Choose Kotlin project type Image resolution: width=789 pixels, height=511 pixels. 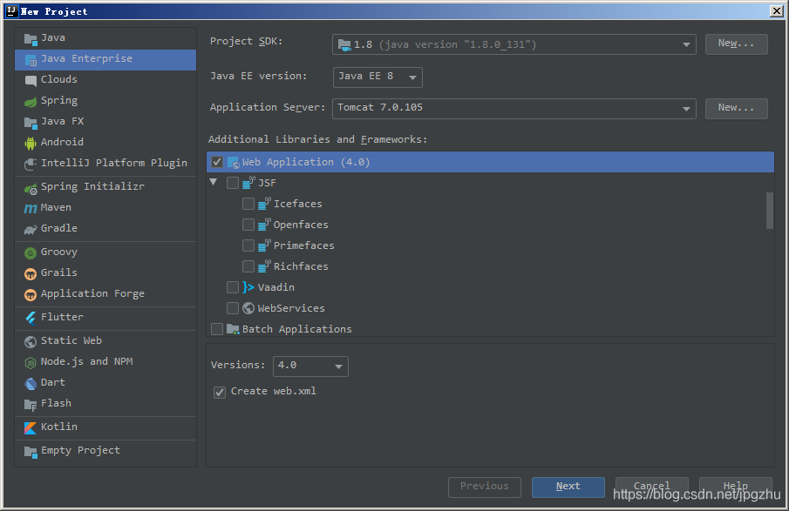point(105,427)
